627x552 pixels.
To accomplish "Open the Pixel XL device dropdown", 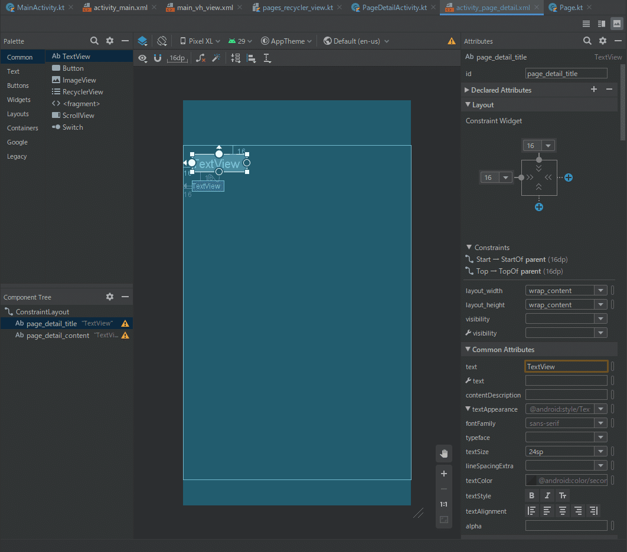I will [x=200, y=41].
